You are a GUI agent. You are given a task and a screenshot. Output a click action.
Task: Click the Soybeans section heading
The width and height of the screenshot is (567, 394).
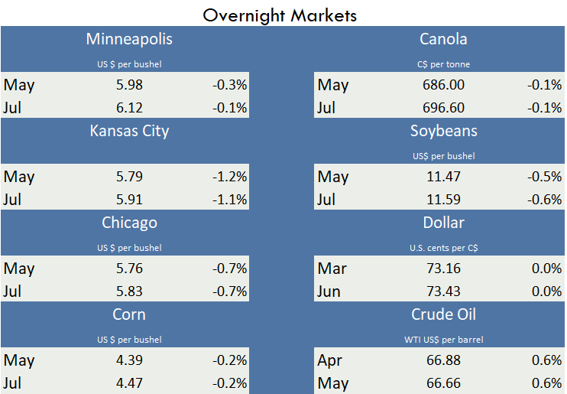[443, 131]
